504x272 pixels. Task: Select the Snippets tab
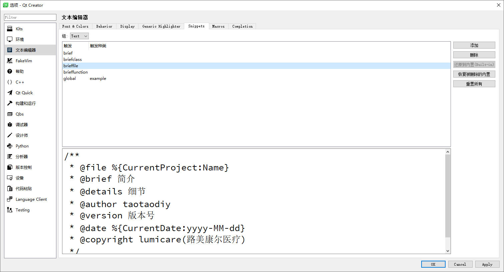[x=196, y=26]
